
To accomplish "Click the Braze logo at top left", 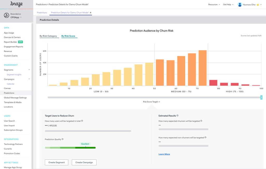I will (x=16, y=4).
